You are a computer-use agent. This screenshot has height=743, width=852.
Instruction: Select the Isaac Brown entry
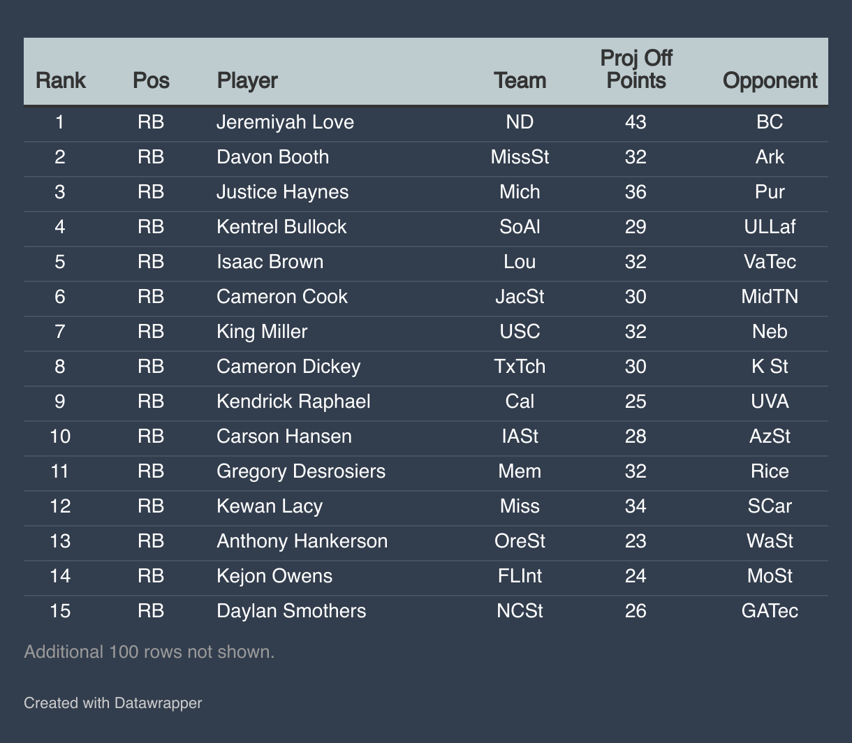click(270, 262)
